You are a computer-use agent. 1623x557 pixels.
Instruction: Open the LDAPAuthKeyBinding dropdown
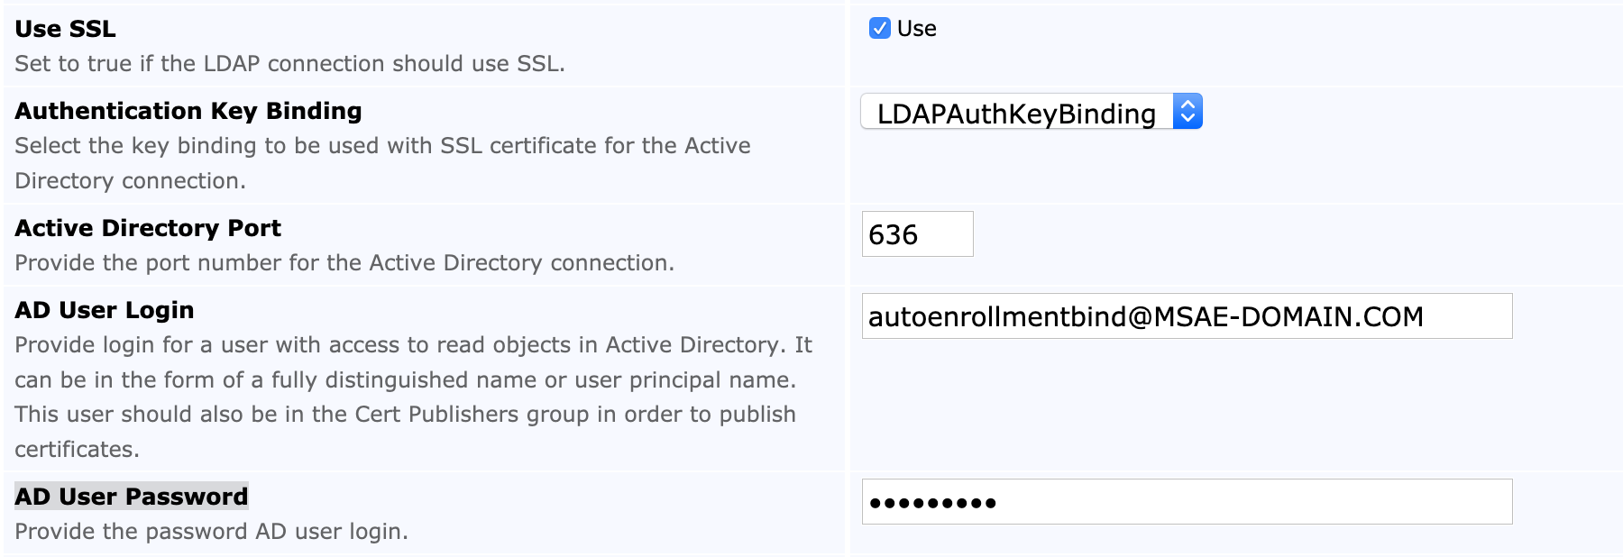click(1016, 113)
